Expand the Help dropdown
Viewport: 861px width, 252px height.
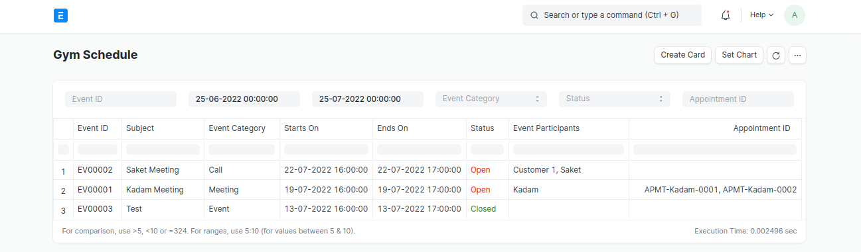761,15
